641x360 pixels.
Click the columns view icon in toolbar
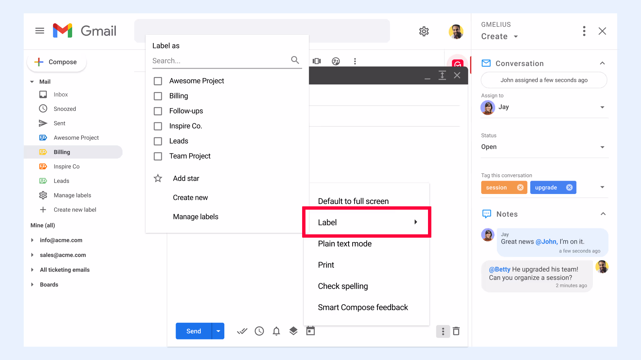(x=316, y=61)
